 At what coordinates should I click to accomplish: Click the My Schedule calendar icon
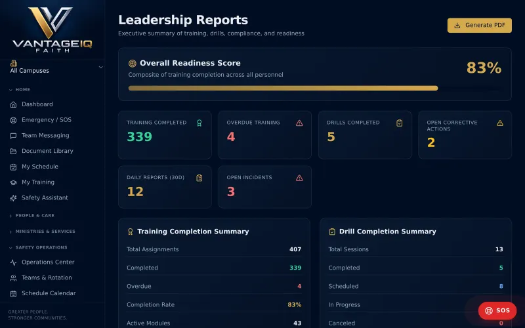pos(13,167)
